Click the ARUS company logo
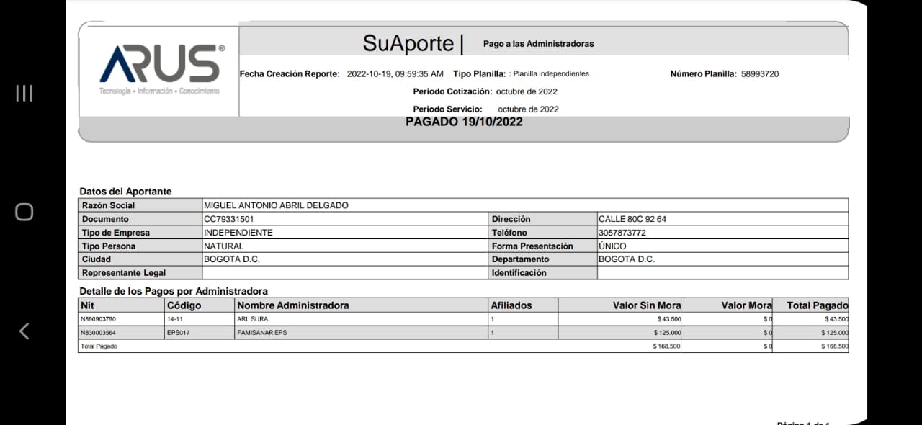This screenshot has height=425, width=922. point(161,69)
